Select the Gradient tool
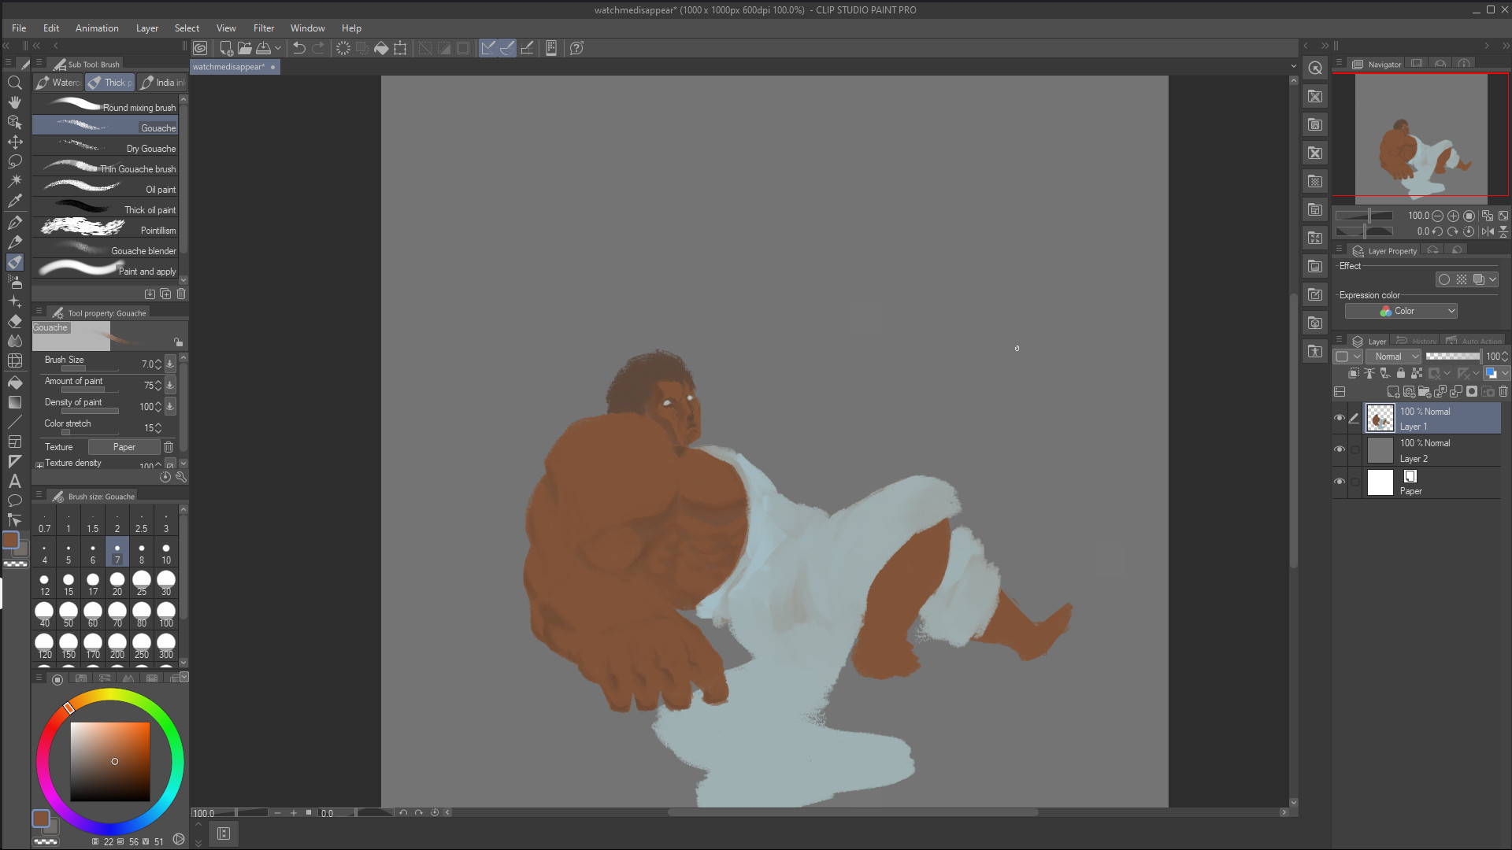 14,402
